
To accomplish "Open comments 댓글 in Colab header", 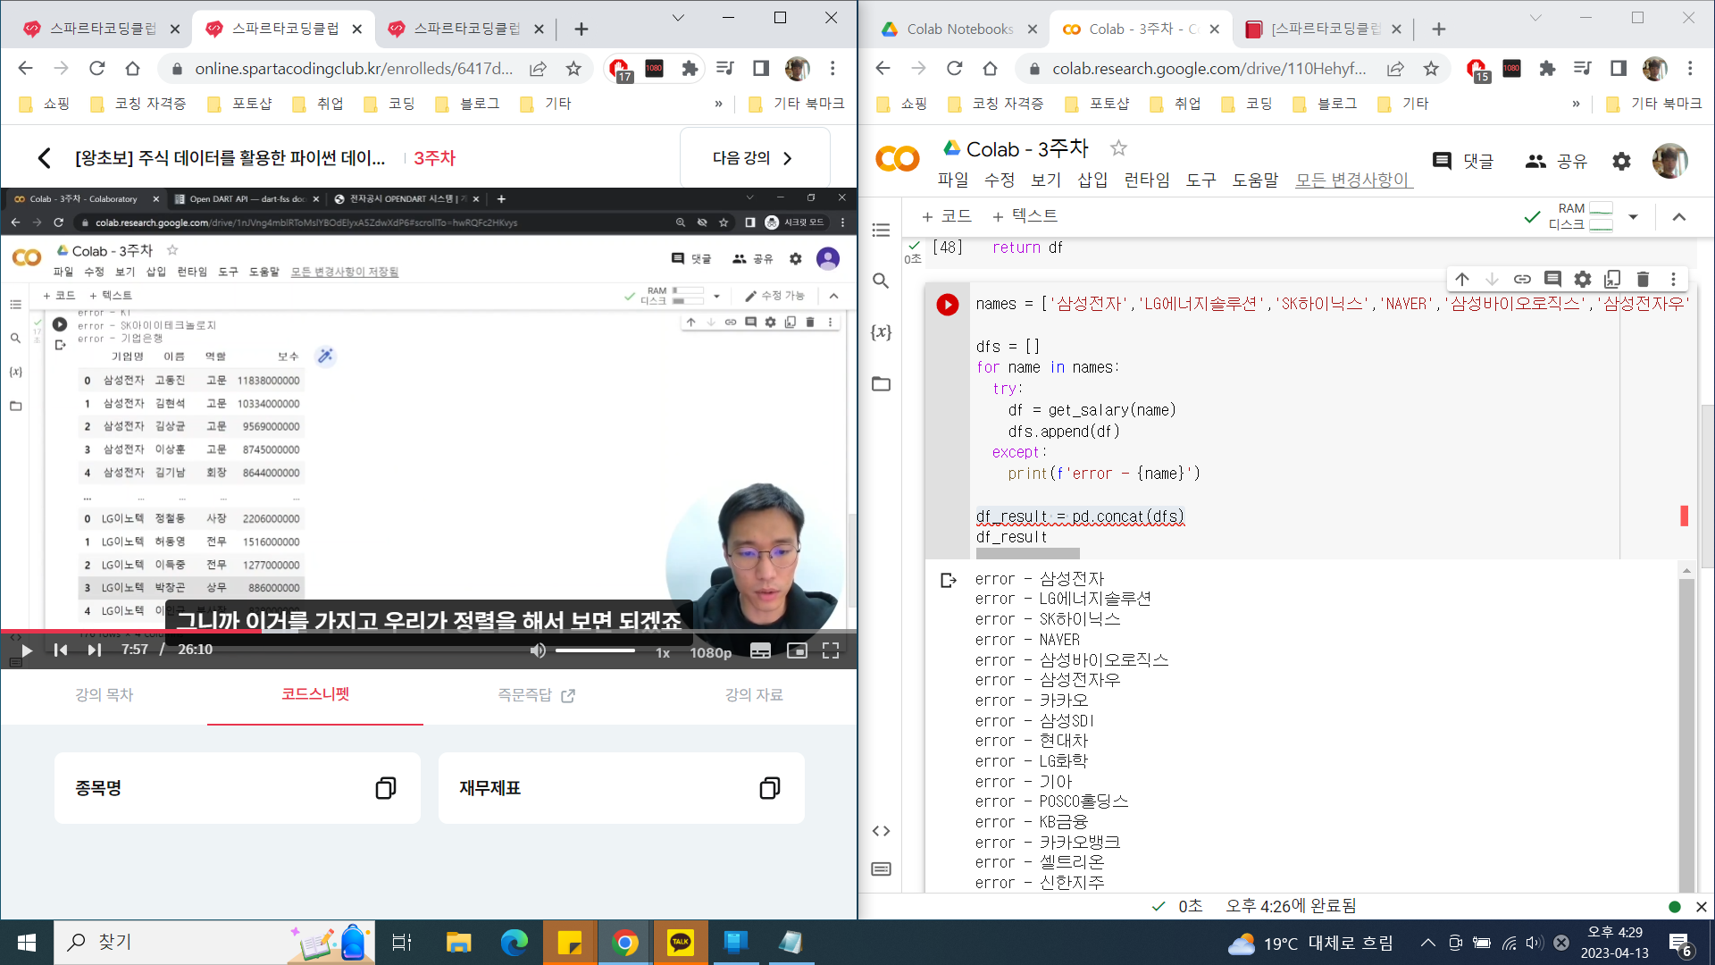I will 1462,161.
